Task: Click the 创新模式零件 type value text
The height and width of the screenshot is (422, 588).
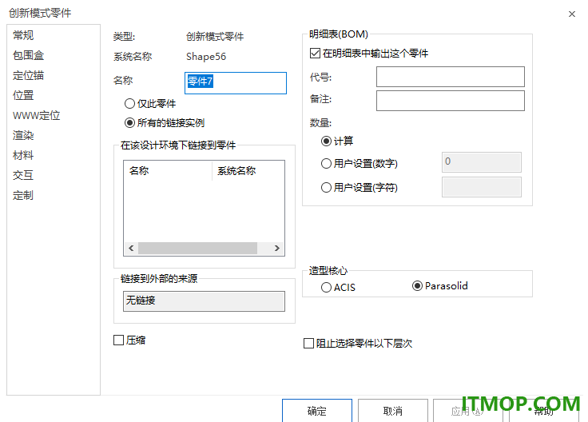Action: coord(215,37)
